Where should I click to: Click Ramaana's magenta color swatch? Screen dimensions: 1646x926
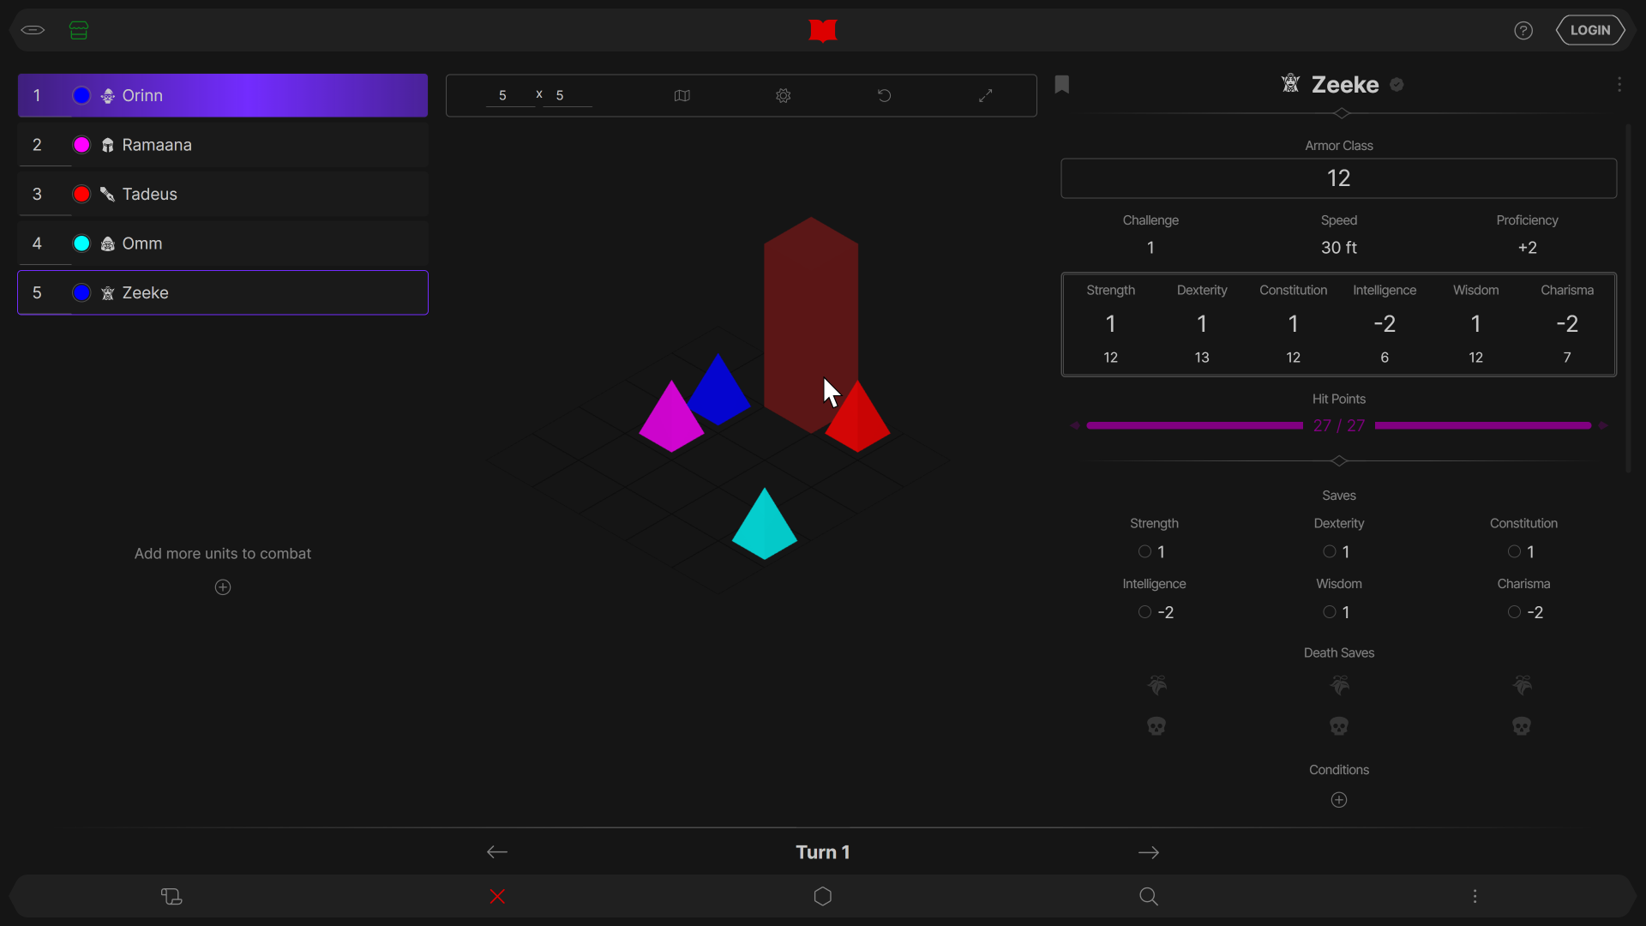(x=81, y=145)
